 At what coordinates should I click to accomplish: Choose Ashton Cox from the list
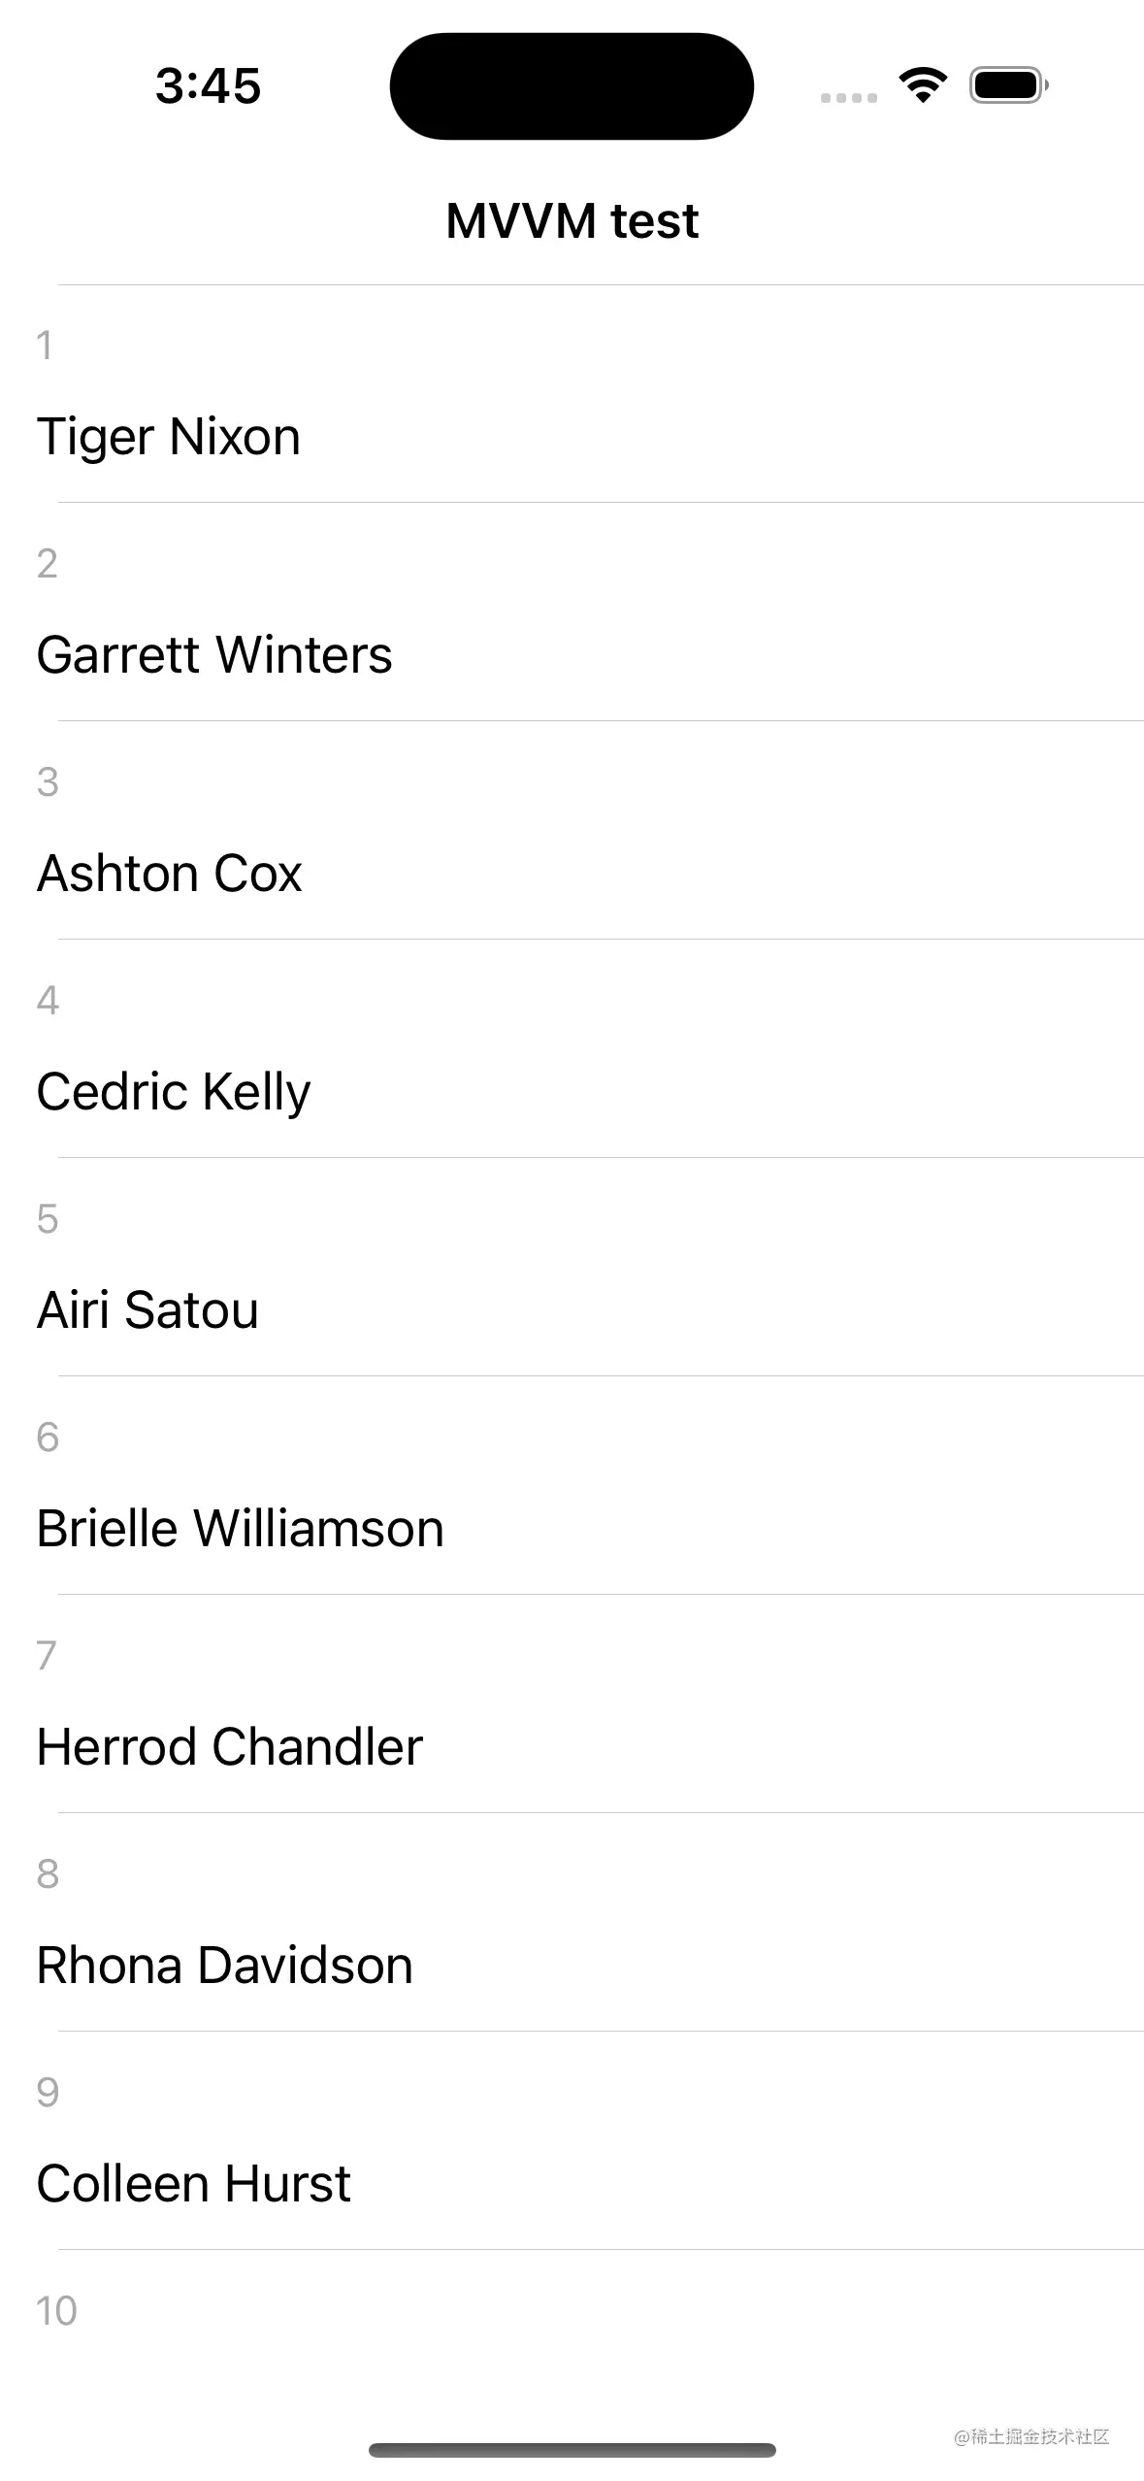coord(572,830)
